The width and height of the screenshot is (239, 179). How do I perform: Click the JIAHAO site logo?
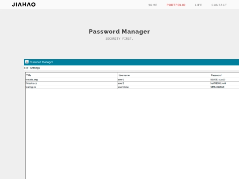pyautogui.click(x=24, y=4)
